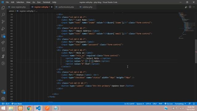Open the Source Control view

pos(3,22)
